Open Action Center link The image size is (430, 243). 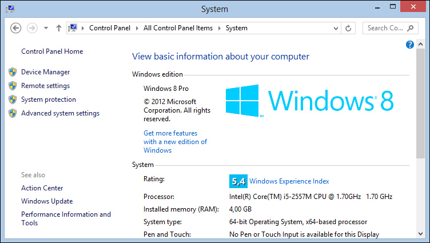coord(42,188)
